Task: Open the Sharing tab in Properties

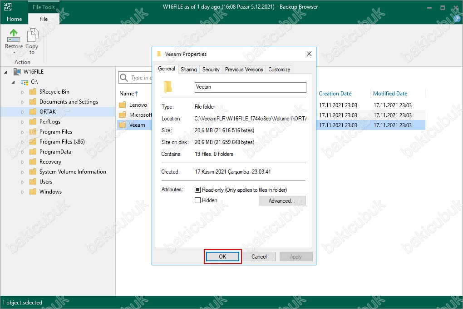Action: pyautogui.click(x=189, y=69)
